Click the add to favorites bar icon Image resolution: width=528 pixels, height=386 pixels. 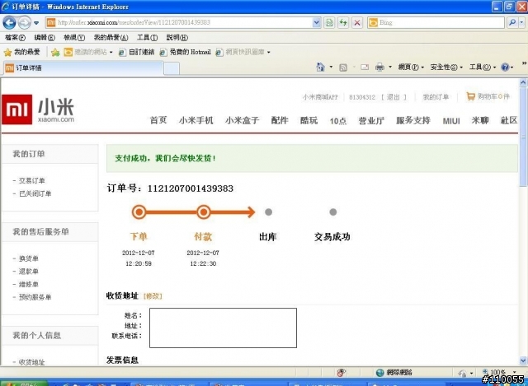tap(55, 53)
